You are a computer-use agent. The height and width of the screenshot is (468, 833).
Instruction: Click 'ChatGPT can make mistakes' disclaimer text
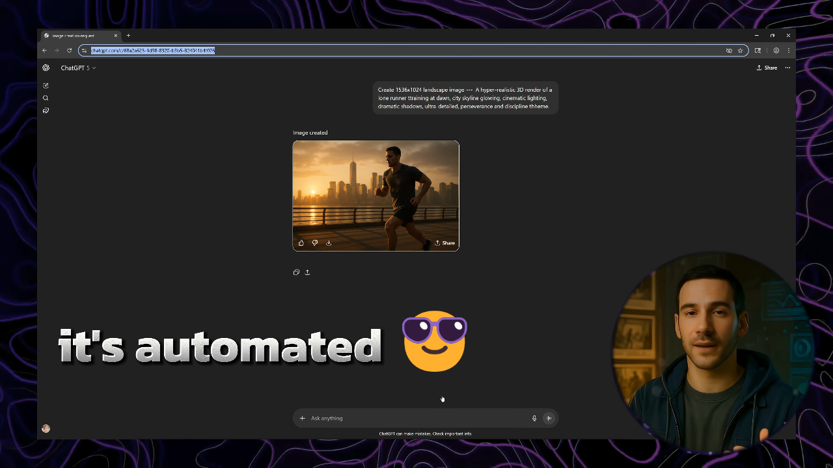point(426,434)
